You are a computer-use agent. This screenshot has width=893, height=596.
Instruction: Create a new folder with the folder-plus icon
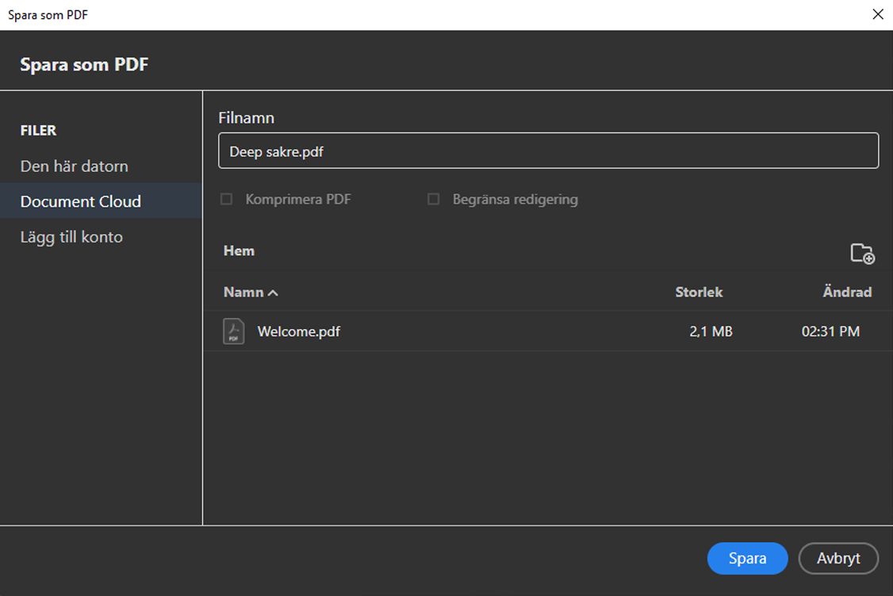pyautogui.click(x=862, y=254)
